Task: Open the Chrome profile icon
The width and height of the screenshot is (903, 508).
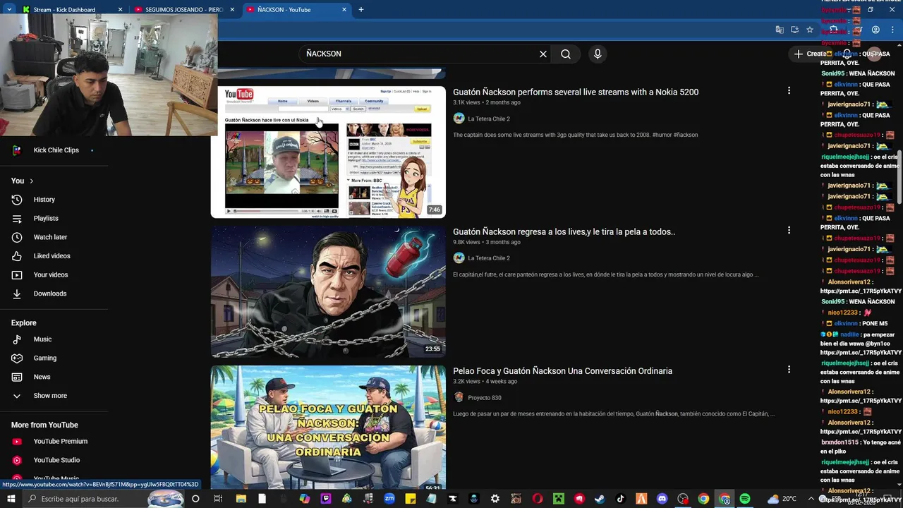Action: (875, 30)
